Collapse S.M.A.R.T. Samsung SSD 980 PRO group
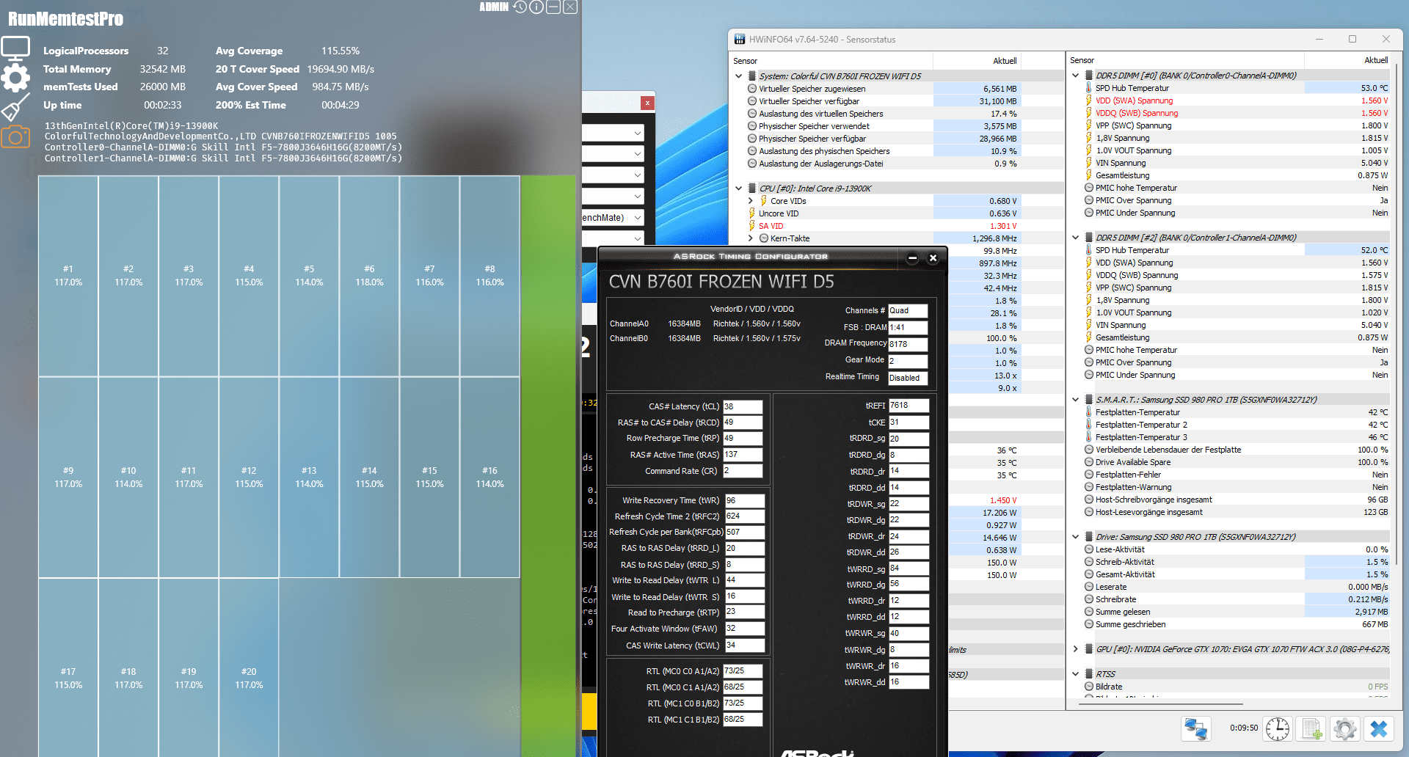This screenshot has width=1409, height=757. [x=1075, y=400]
